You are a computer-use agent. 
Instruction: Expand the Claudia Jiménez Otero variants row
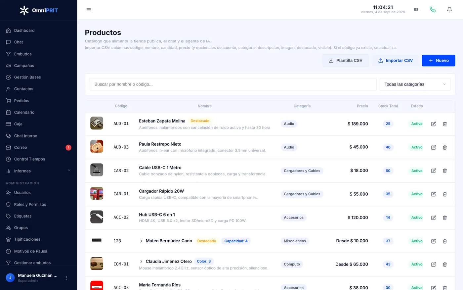(141, 262)
